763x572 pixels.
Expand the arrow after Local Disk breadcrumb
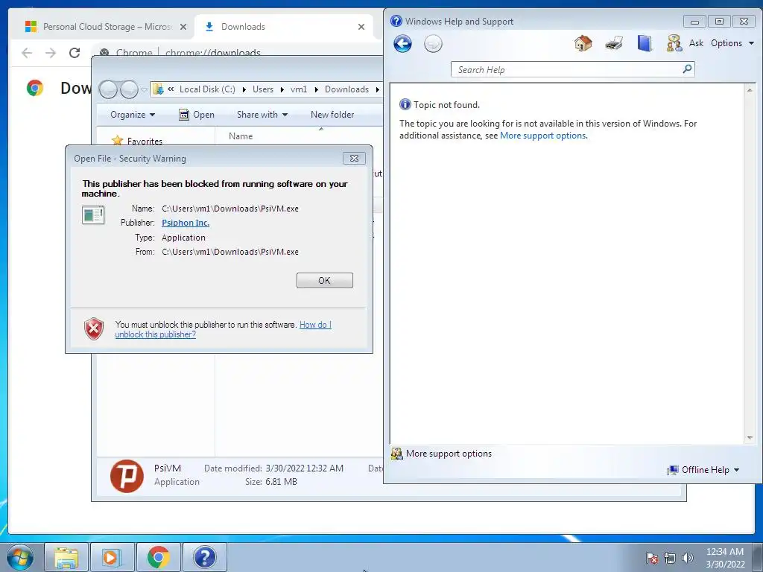[x=244, y=89]
